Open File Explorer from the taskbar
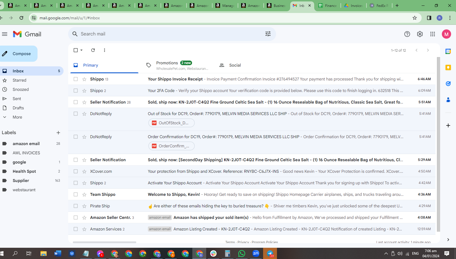The image size is (456, 259). coord(44,254)
